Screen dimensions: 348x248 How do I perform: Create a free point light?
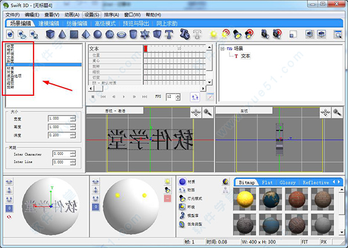click(x=213, y=34)
